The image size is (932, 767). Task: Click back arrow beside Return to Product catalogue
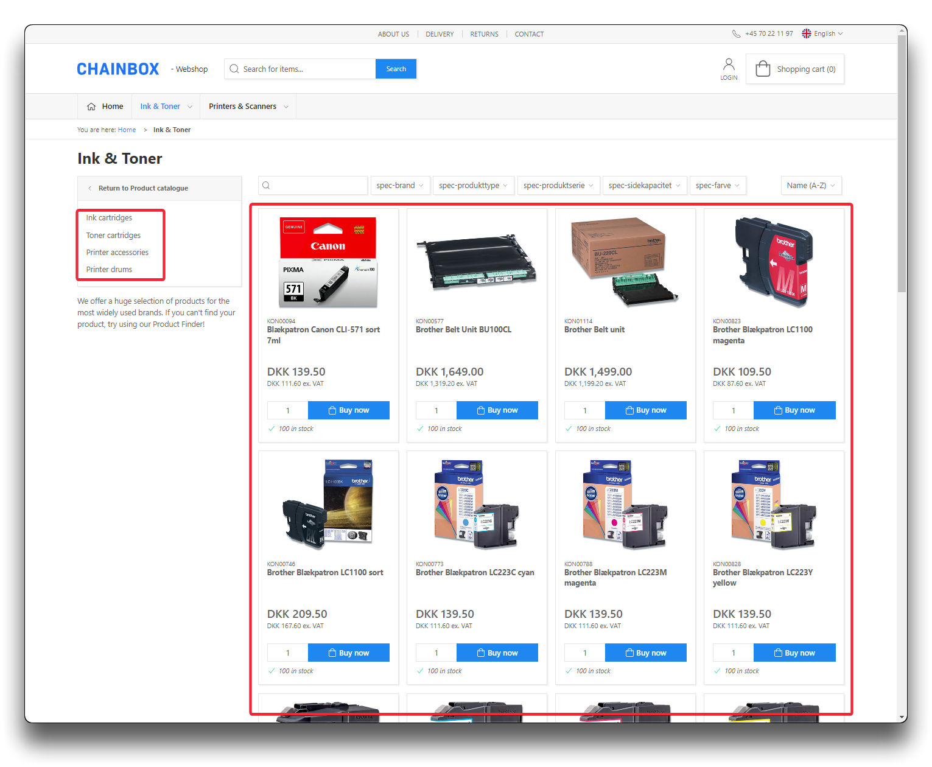coord(90,189)
